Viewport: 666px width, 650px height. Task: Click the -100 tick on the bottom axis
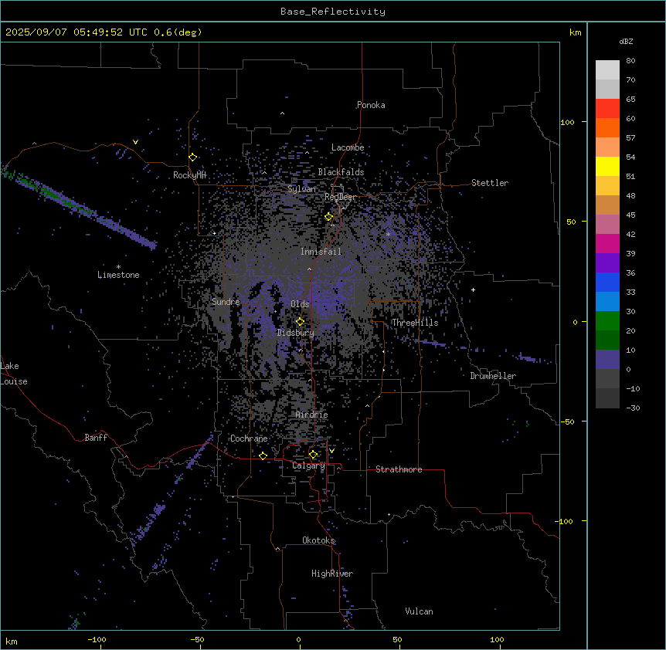coord(97,640)
